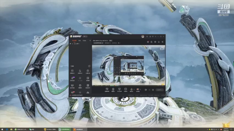This screenshot has height=131, width=234.
Task: Click the greyed download tool in second row
Action: [80, 79]
